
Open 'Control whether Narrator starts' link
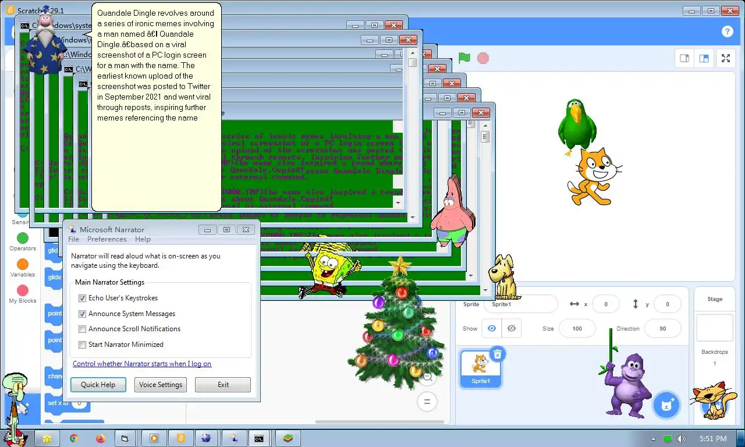click(142, 364)
